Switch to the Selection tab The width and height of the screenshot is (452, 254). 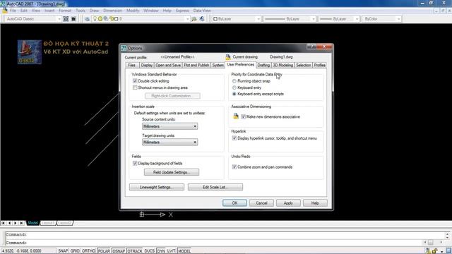click(303, 65)
